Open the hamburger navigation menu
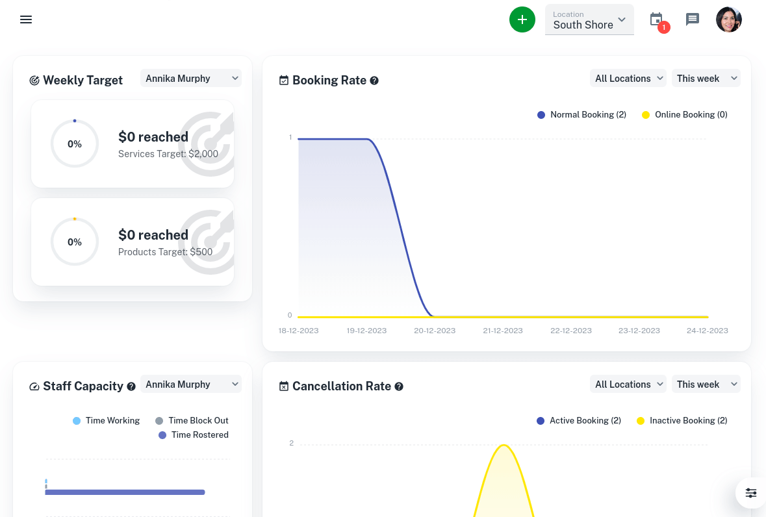 pyautogui.click(x=26, y=19)
